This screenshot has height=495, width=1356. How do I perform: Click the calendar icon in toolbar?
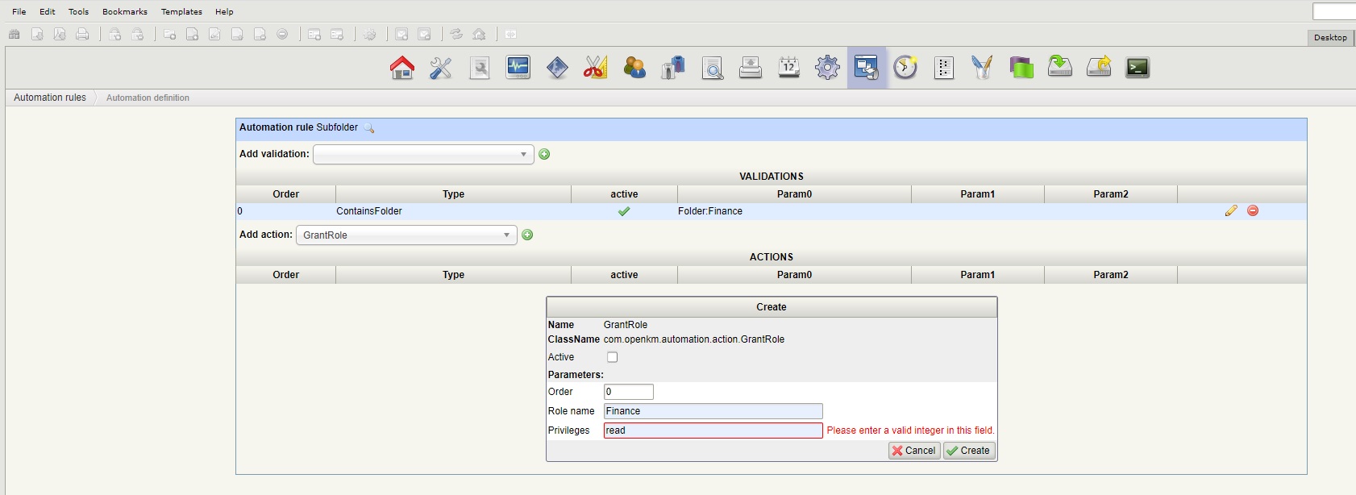[788, 68]
